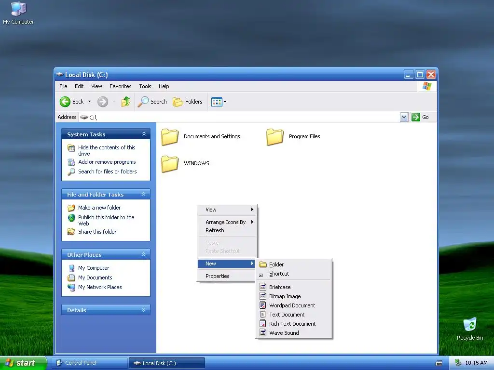Open the Back button history dropdown arrow
Image resolution: width=494 pixels, height=370 pixels.
click(x=89, y=102)
